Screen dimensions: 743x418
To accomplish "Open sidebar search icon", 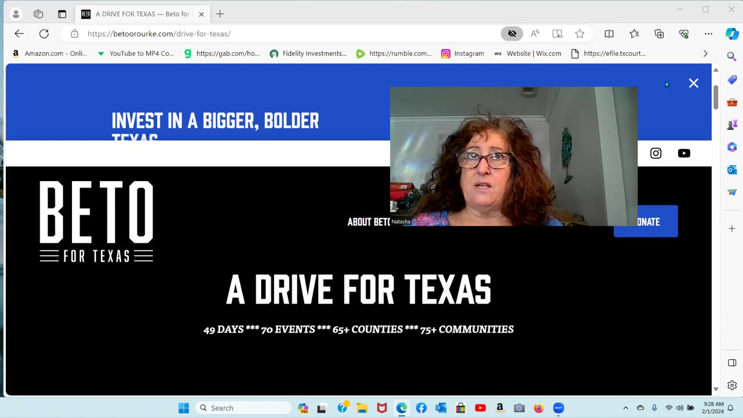I will [x=732, y=56].
